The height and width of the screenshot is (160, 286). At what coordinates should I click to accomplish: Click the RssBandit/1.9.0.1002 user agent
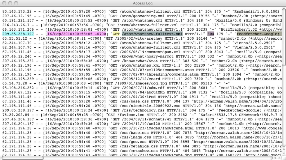(x=257, y=11)
